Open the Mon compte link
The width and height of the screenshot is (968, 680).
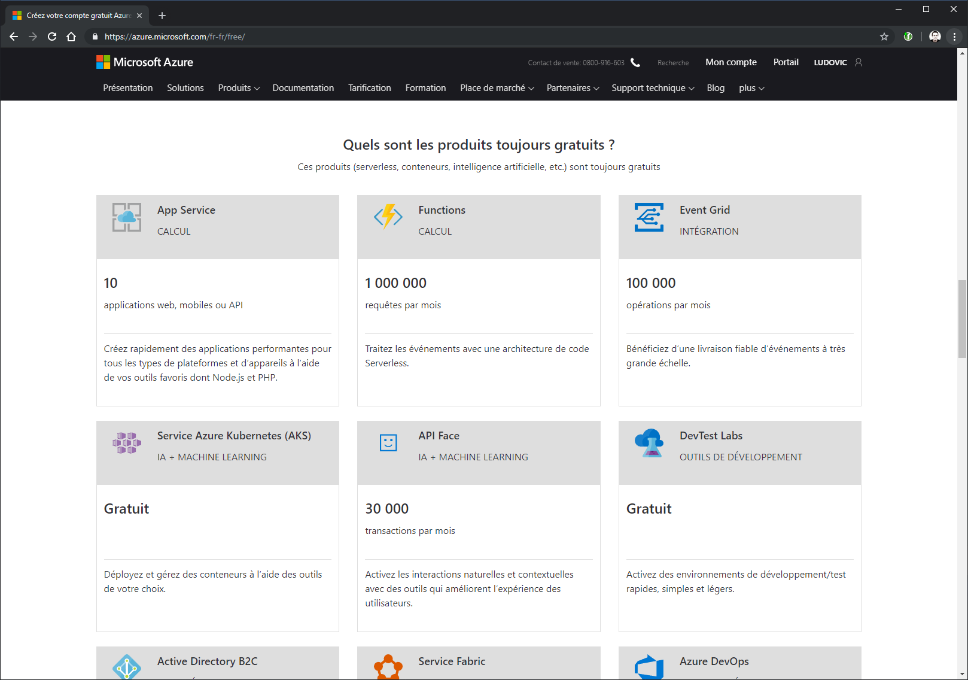pyautogui.click(x=731, y=62)
